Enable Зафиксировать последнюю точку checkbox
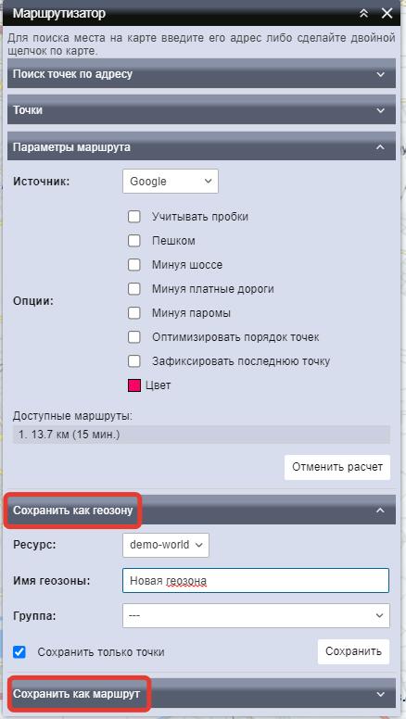406x719 pixels. point(134,360)
